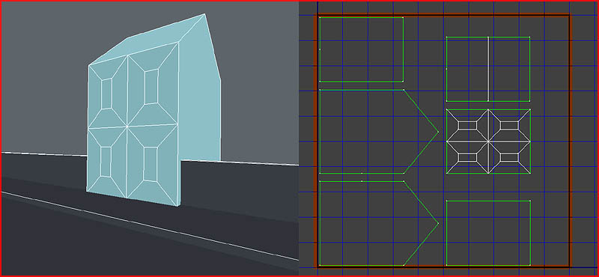This screenshot has height=277, width=599.
Task: Select the top-left green rectangle UV island
Action: tap(362, 49)
